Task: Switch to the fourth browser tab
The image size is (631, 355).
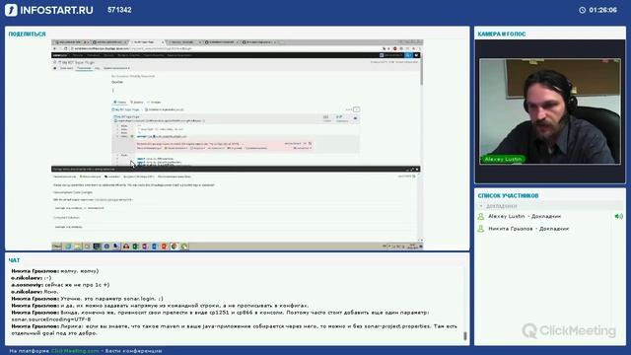Action: pos(184,41)
